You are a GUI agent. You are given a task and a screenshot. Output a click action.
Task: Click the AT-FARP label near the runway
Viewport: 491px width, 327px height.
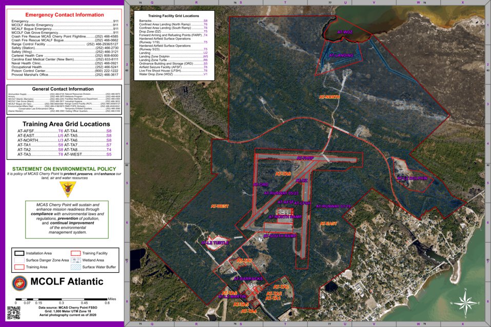305,158
